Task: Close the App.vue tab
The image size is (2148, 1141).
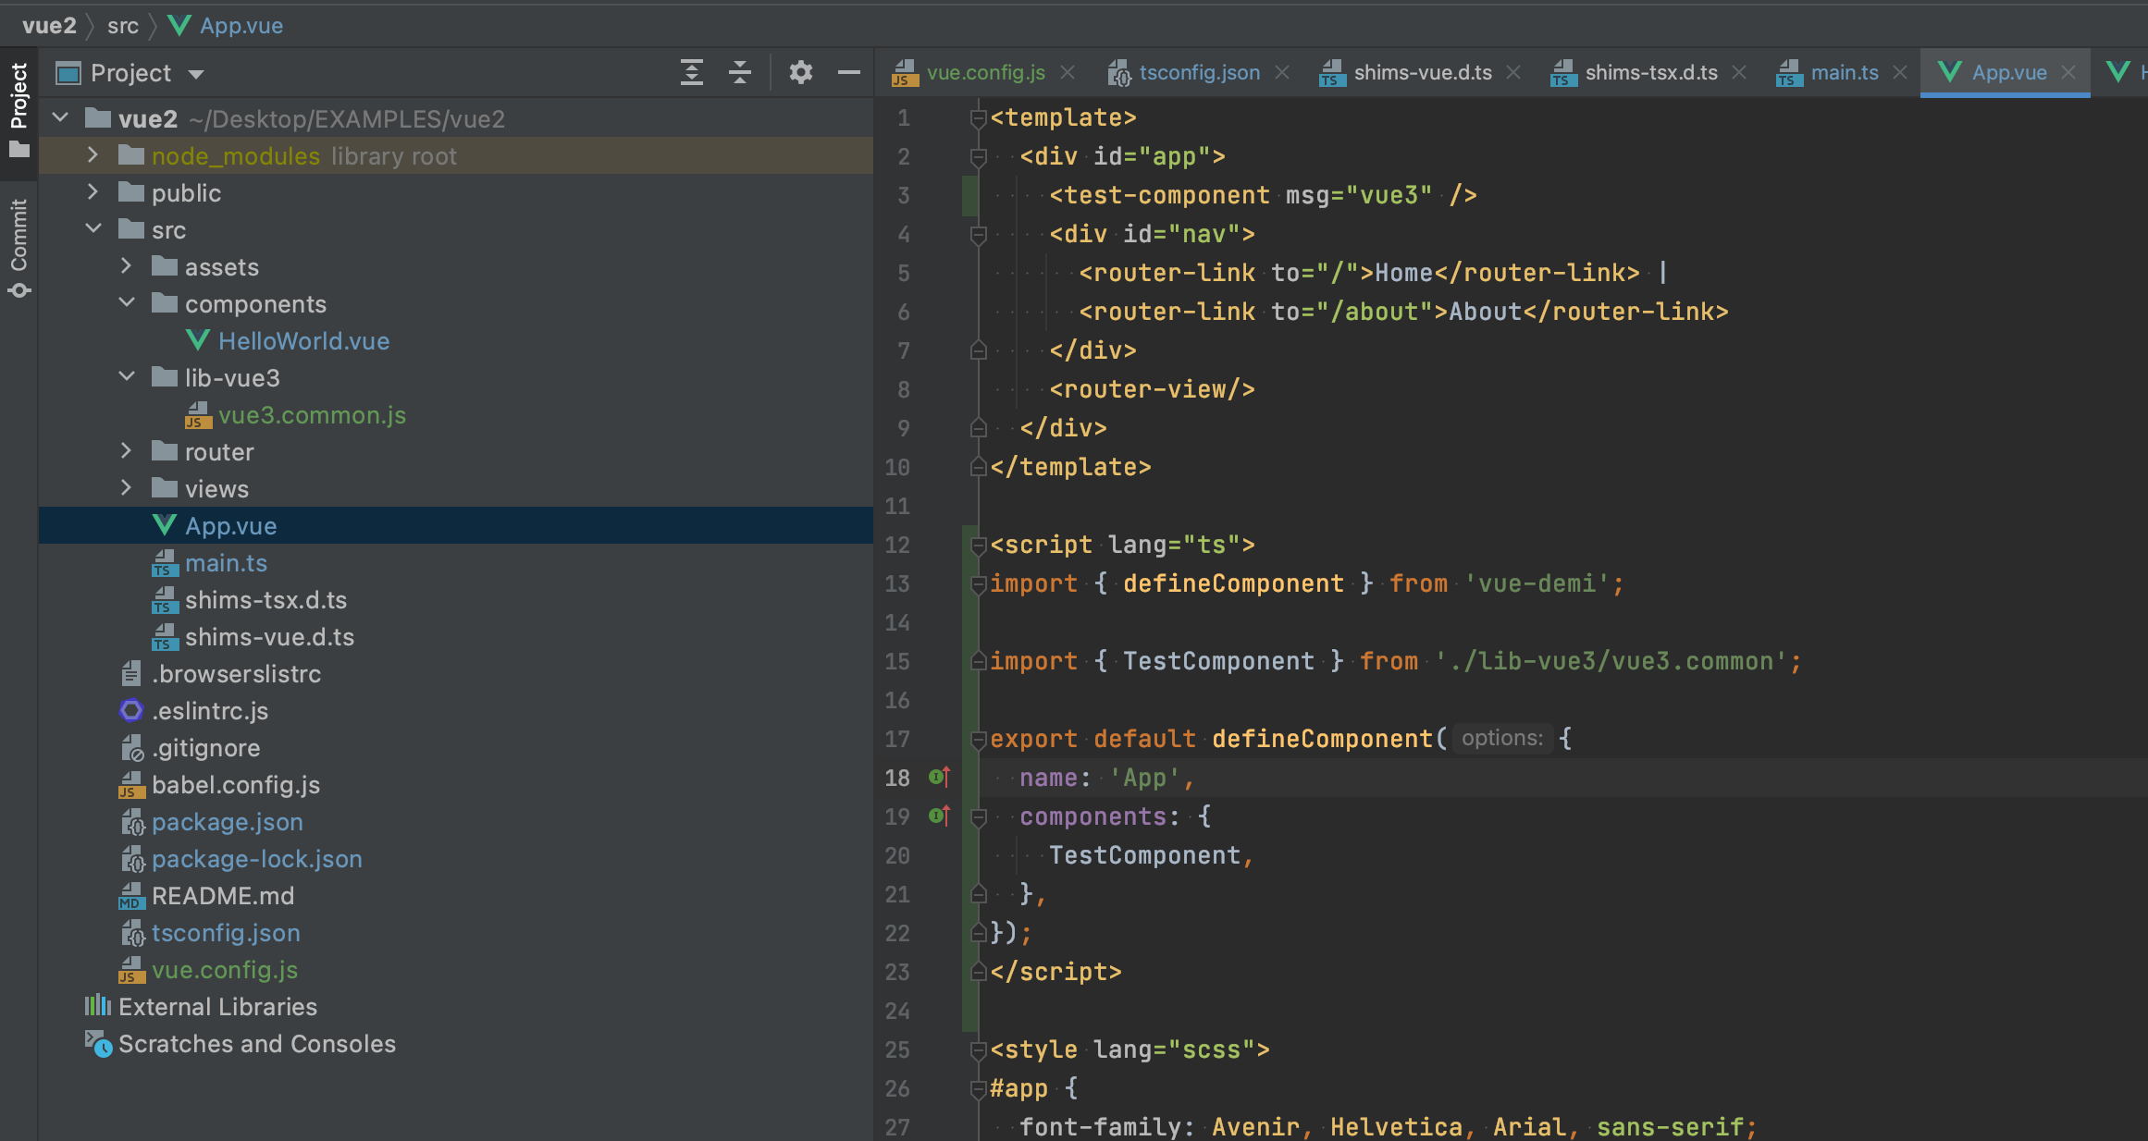Action: [2068, 72]
